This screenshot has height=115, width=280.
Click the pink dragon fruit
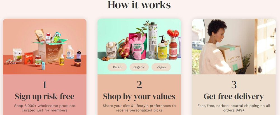coord(124,48)
